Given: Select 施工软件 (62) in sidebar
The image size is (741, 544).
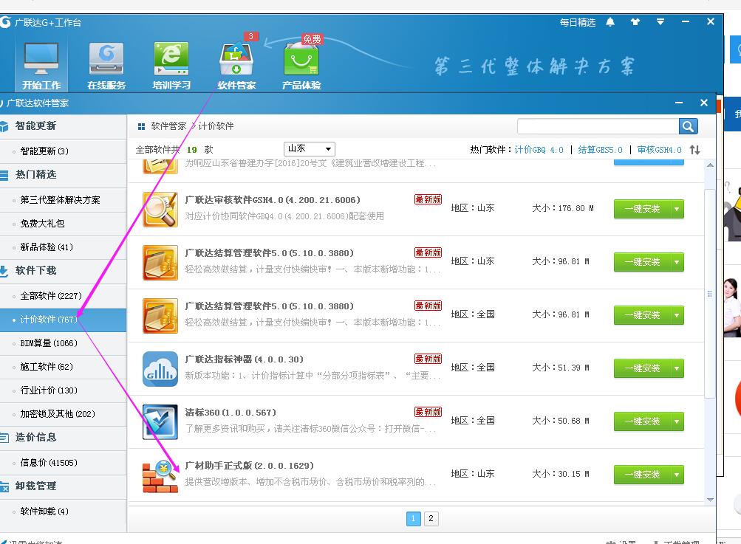Looking at the screenshot, I should tap(63, 367).
